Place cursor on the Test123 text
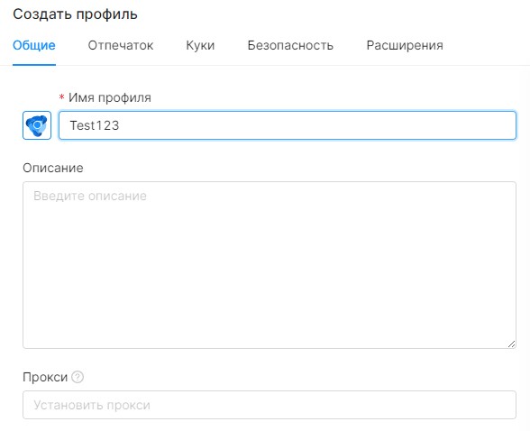The image size is (530, 431). click(x=95, y=125)
